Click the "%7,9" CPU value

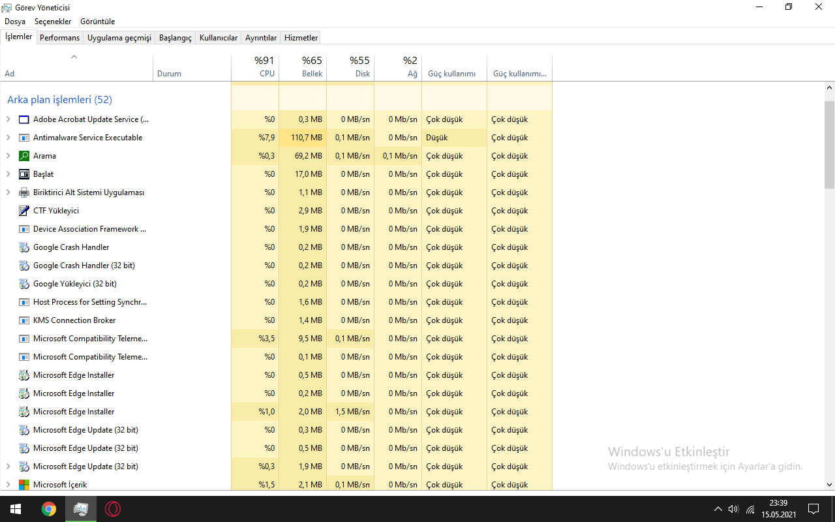[x=267, y=138]
